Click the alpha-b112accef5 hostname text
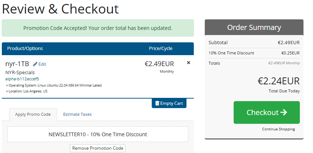Image resolution: width=313 pixels, height=153 pixels. coord(22,79)
